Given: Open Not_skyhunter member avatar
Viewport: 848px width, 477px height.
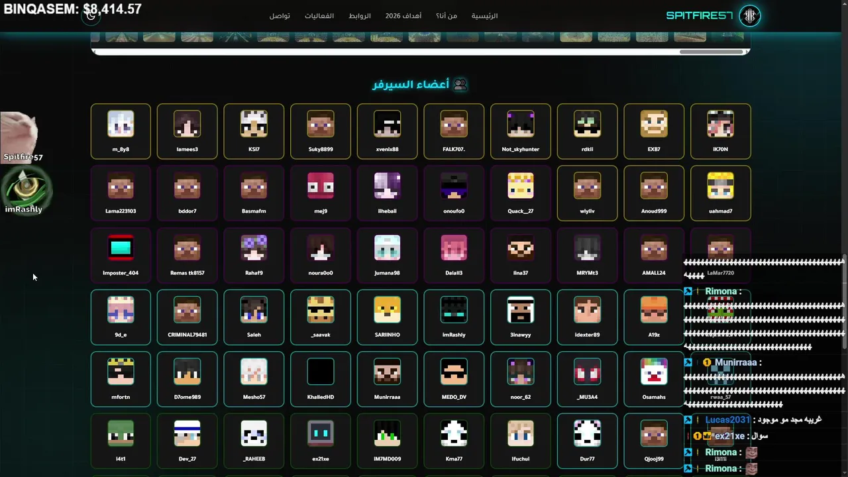Looking at the screenshot, I should [x=521, y=124].
